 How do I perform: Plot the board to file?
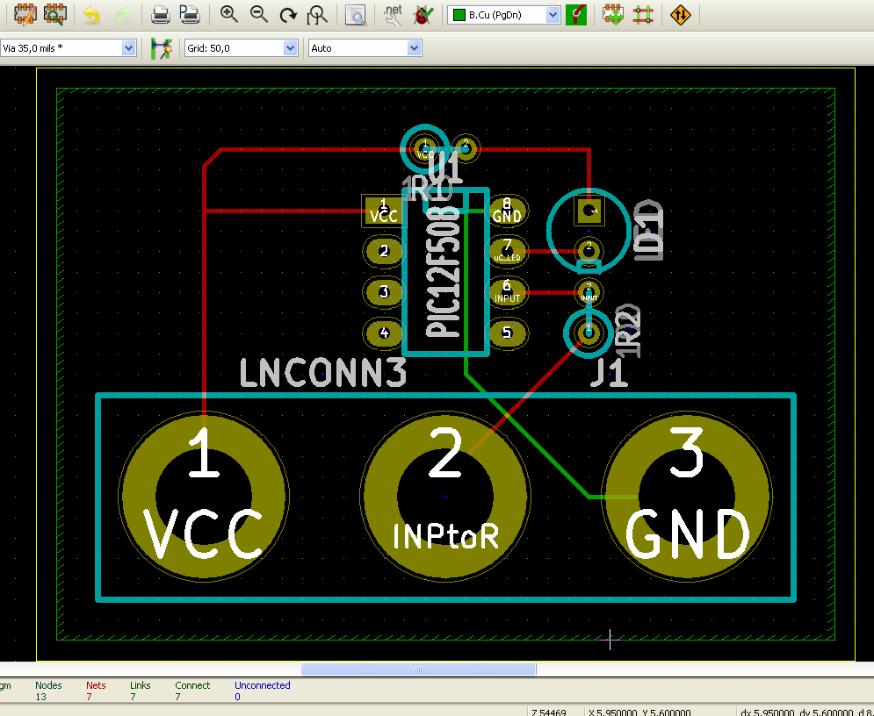pyautogui.click(x=190, y=15)
